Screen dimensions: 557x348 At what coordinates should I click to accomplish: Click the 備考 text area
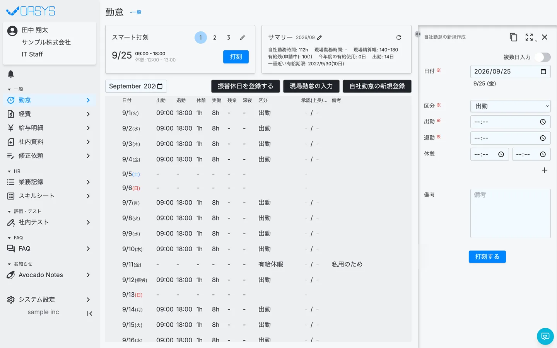[510, 213]
